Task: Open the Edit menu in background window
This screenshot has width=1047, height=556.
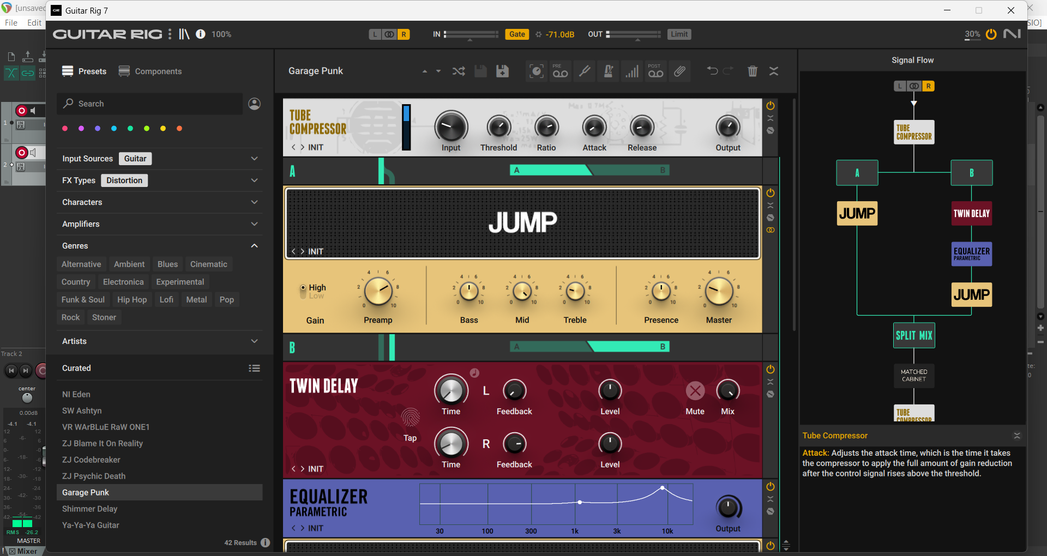Action: pyautogui.click(x=34, y=23)
